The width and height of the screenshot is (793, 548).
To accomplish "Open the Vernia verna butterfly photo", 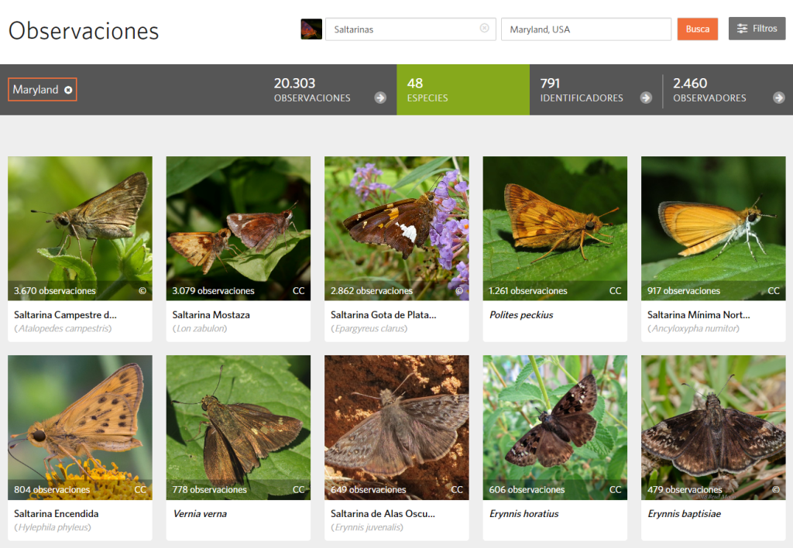I will 238,418.
